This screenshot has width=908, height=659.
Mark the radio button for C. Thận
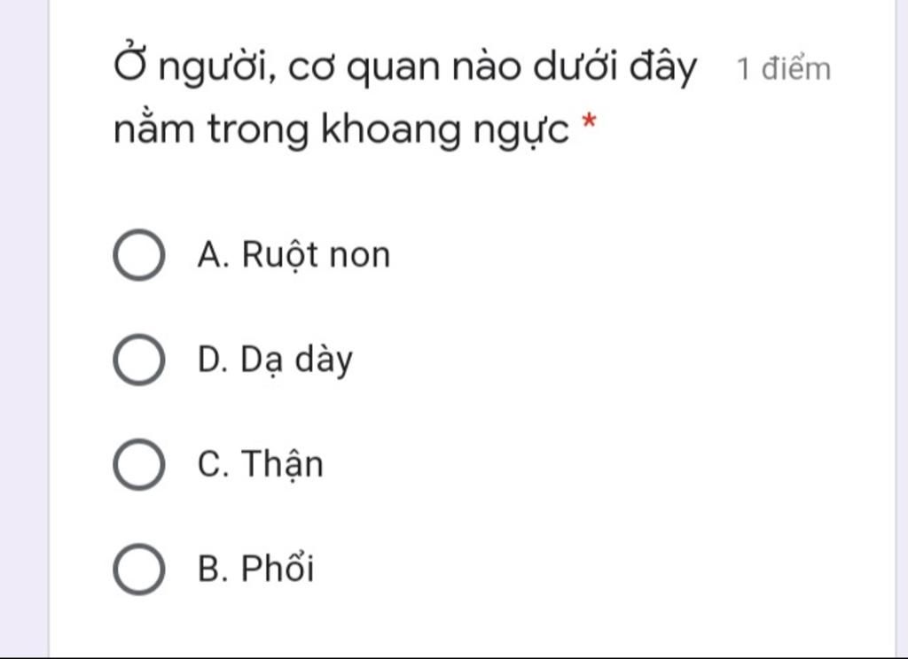click(139, 464)
